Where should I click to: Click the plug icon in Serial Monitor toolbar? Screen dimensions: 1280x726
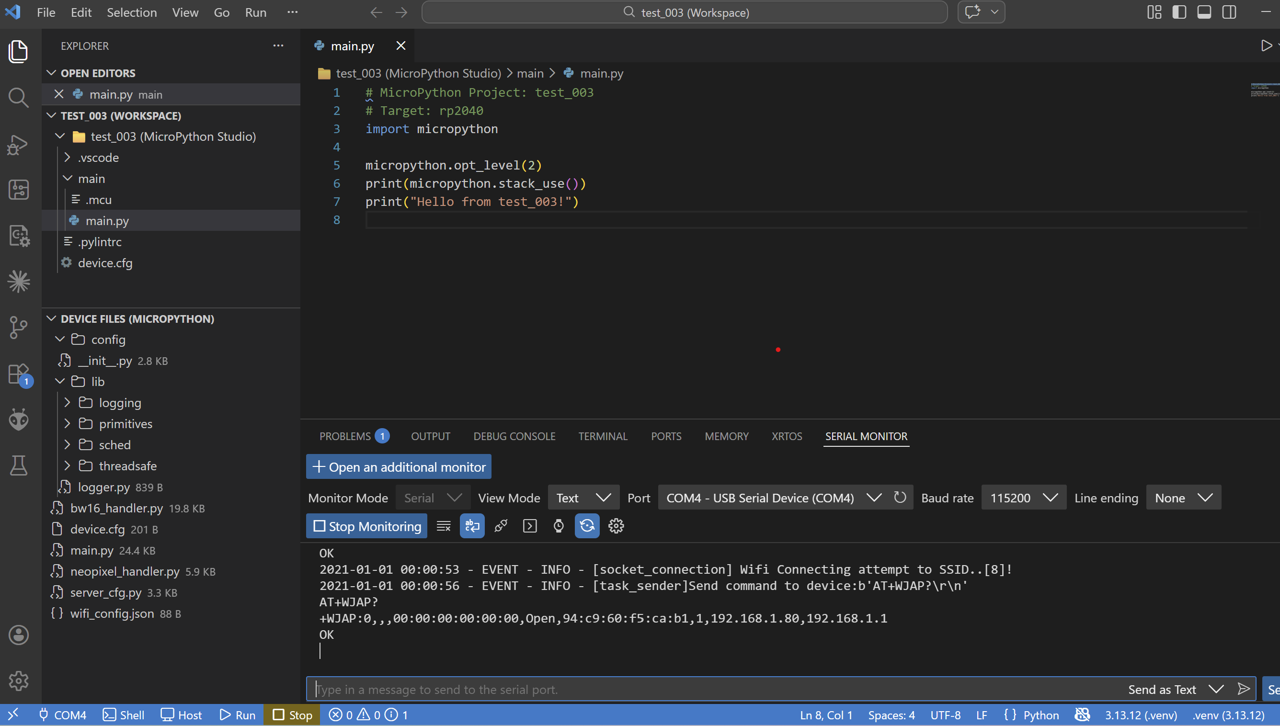(501, 526)
